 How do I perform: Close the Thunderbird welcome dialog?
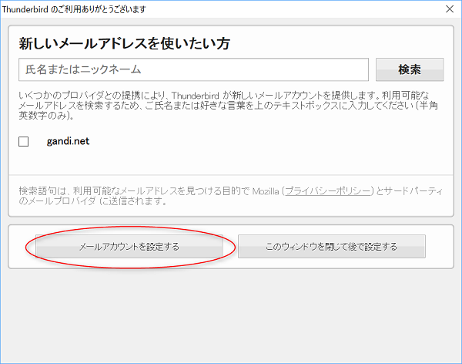coord(450,8)
